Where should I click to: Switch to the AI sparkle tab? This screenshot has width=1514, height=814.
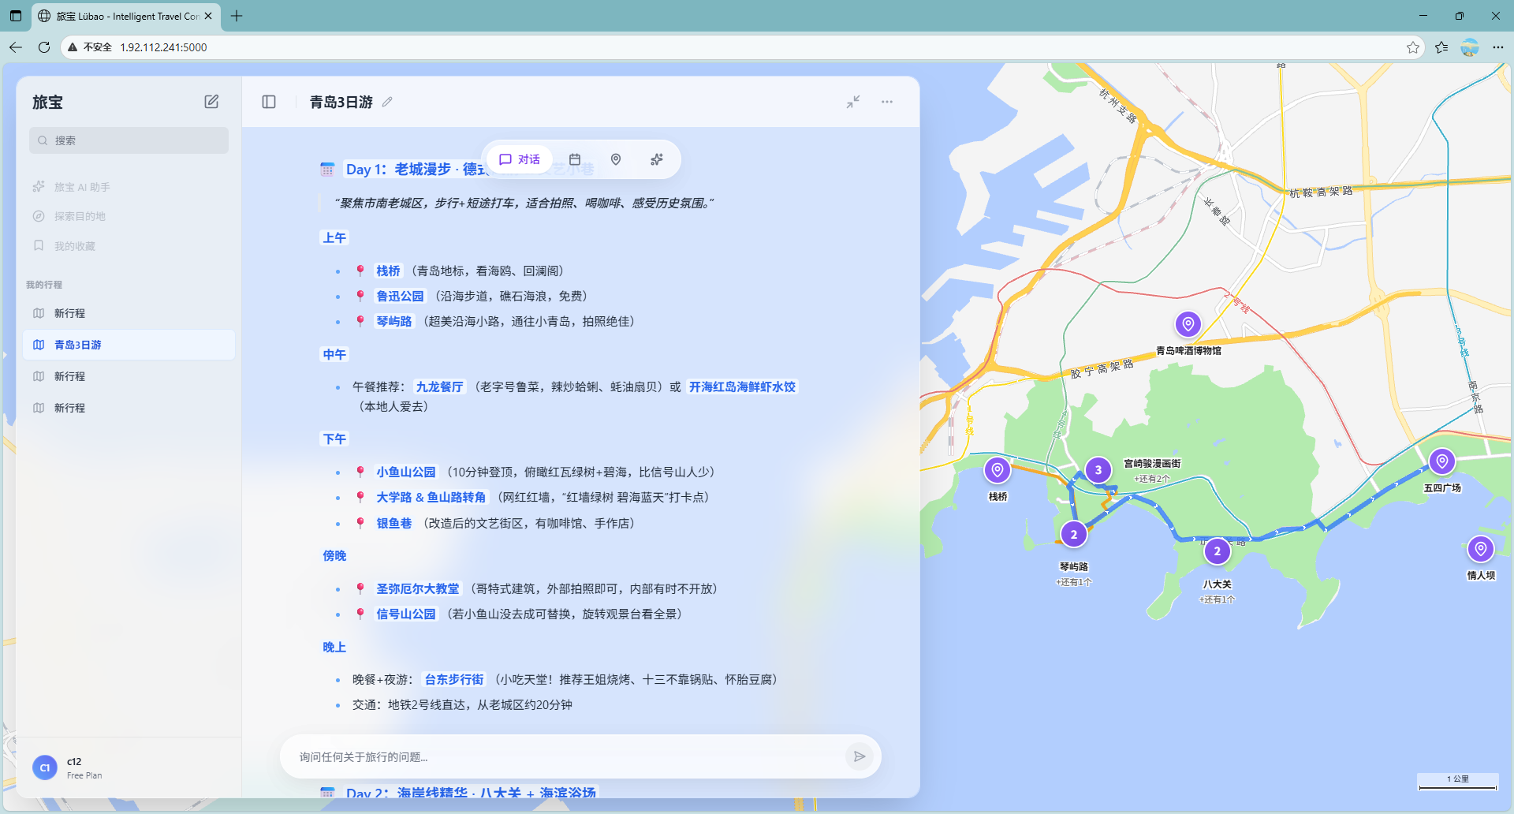[x=657, y=159]
